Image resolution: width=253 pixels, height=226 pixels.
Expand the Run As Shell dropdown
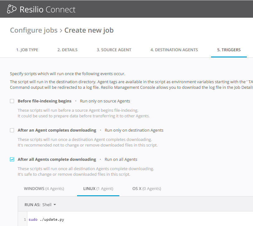(x=49, y=205)
